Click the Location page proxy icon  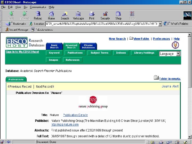31,24
